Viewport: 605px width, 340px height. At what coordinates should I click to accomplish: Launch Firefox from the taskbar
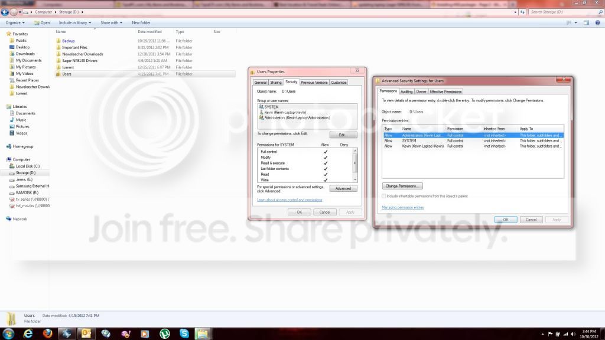tap(47, 334)
